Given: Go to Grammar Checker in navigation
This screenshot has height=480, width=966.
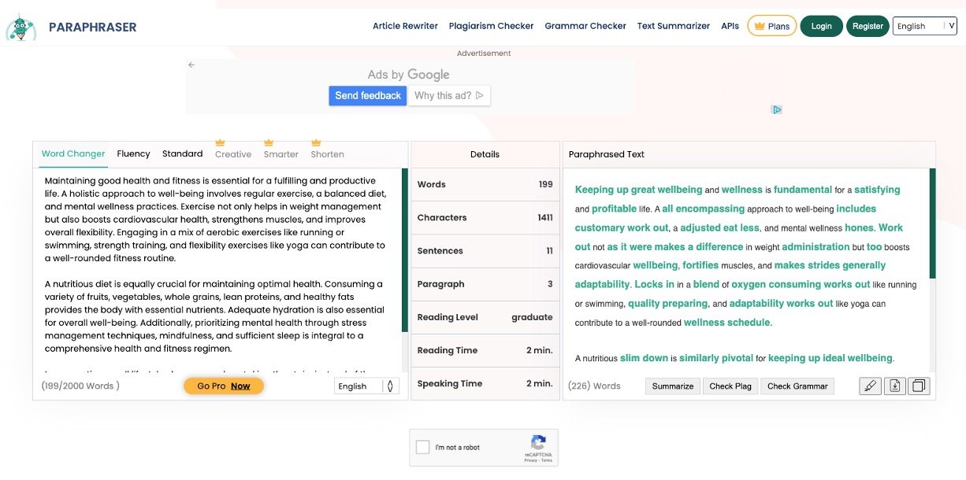Looking at the screenshot, I should (585, 26).
